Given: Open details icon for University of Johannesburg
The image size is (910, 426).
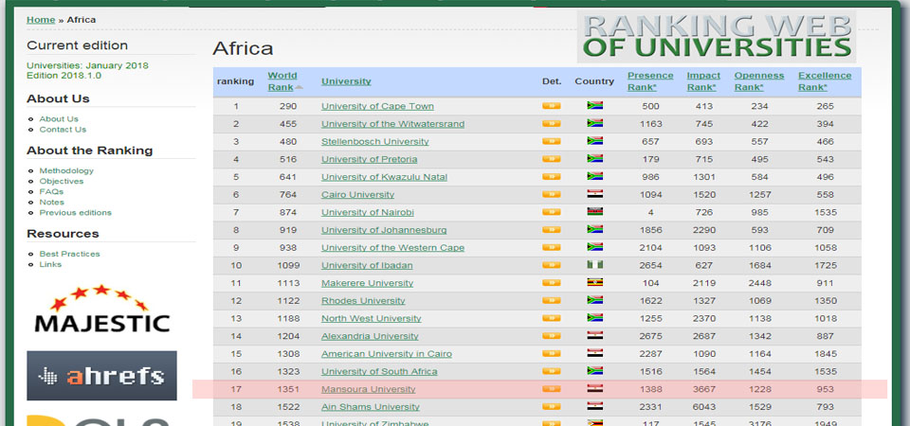Looking at the screenshot, I should 552,229.
